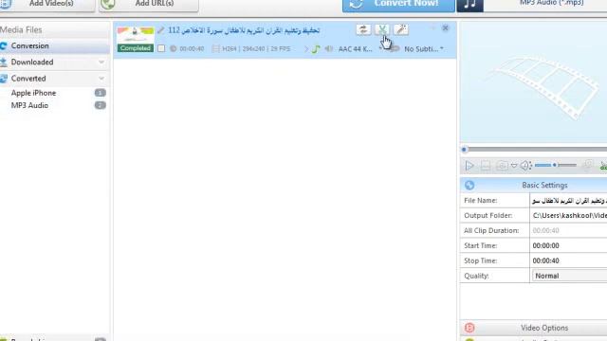Click the Completed status label
Screen dimensions: 607x341
tap(136, 48)
